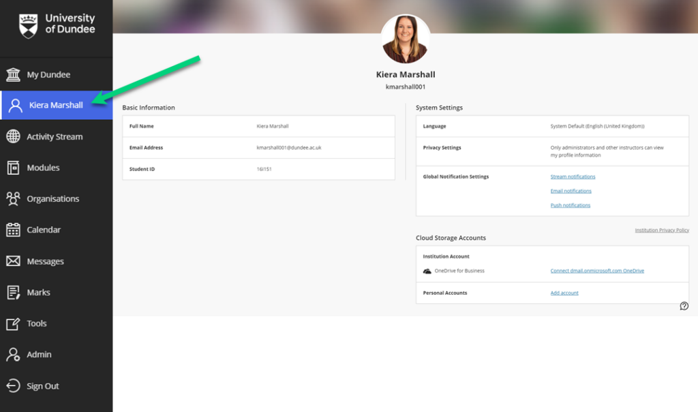Click the System Settings heading
Screen dimensions: 698x412
click(x=440, y=108)
